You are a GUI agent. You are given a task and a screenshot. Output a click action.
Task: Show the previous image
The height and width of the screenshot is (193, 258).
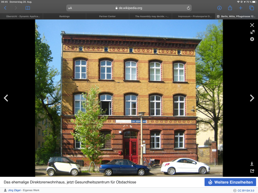pos(6,98)
